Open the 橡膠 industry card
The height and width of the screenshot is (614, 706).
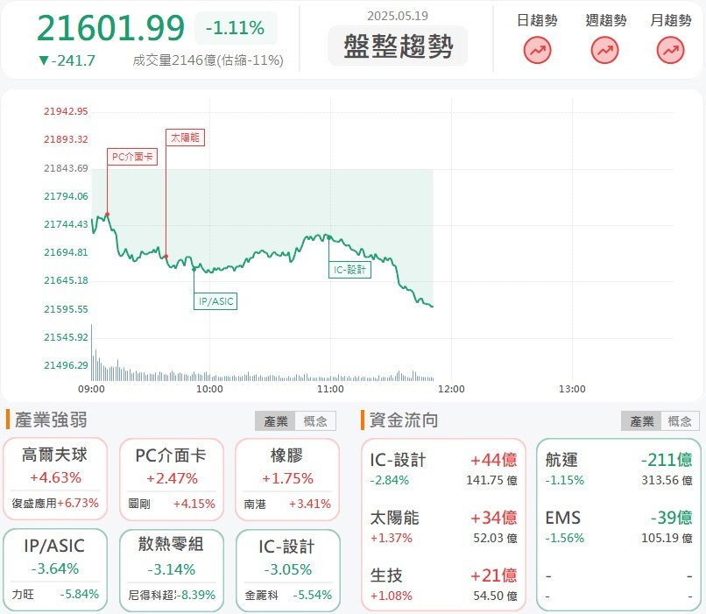click(287, 479)
